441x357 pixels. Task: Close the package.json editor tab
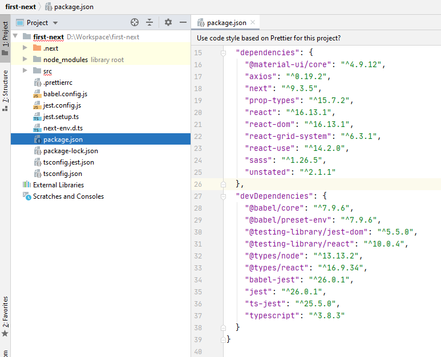pos(253,22)
